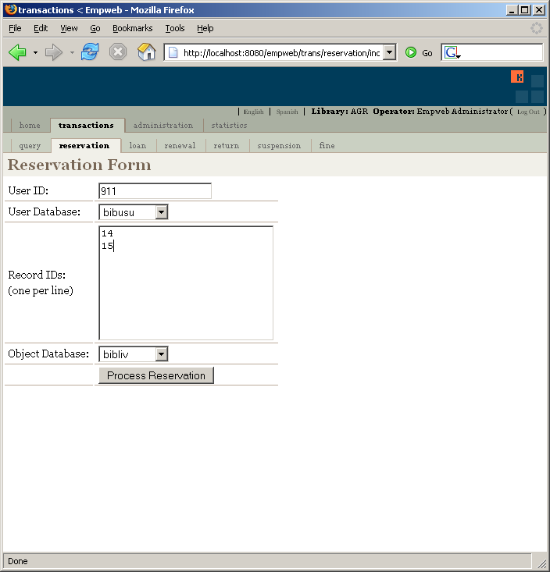Reload the page with refresh icon
The width and height of the screenshot is (550, 572).
(90, 52)
